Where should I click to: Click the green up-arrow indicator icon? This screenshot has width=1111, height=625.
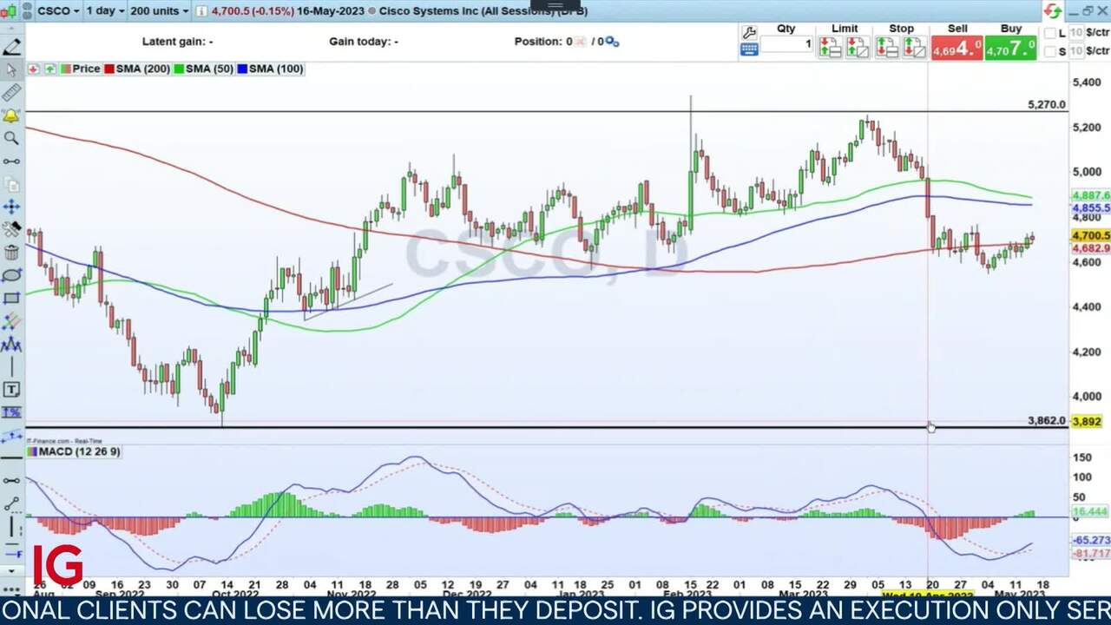coord(49,69)
